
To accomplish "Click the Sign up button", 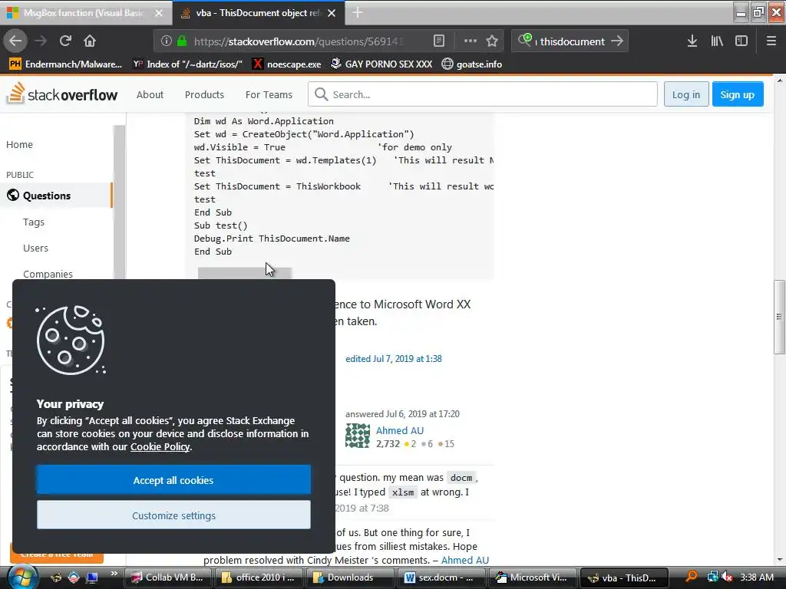I will click(x=738, y=94).
